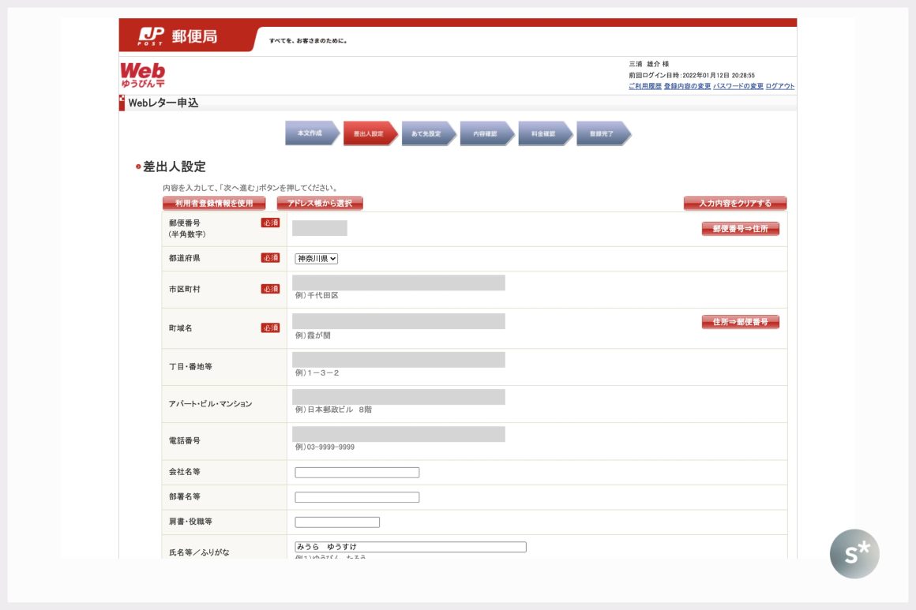Open ご利用履歴 link
This screenshot has width=916, height=610.
pyautogui.click(x=644, y=86)
